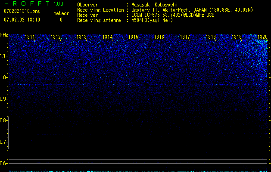The width and height of the screenshot is (271, 172).
Task: Click the 1314 time marker
Action: click(108, 37)
